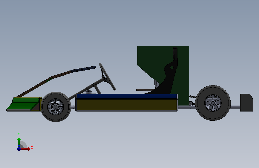Select the round cap on the floor tray
The height and width of the screenshot is (168, 259).
pyautogui.click(x=88, y=92)
